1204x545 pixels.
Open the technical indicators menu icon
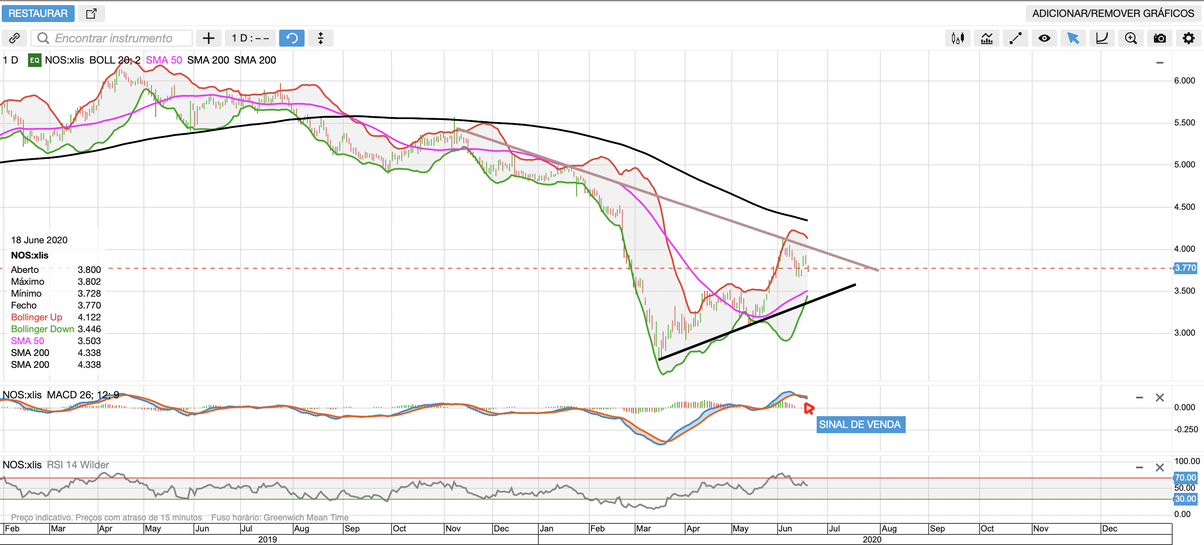click(x=987, y=38)
